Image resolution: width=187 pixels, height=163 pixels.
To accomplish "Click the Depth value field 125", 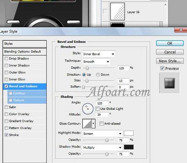I will pyautogui.click(x=123, y=68).
